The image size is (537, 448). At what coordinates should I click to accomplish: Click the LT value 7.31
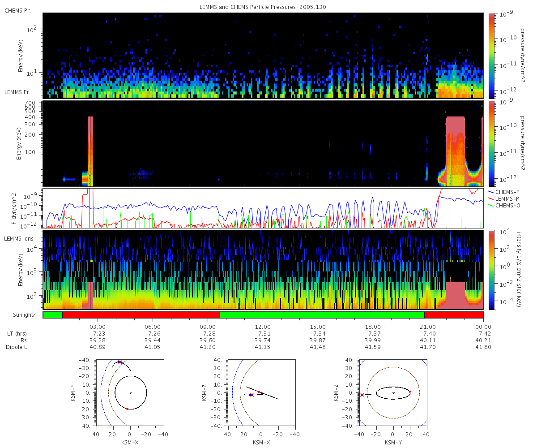[x=263, y=334]
